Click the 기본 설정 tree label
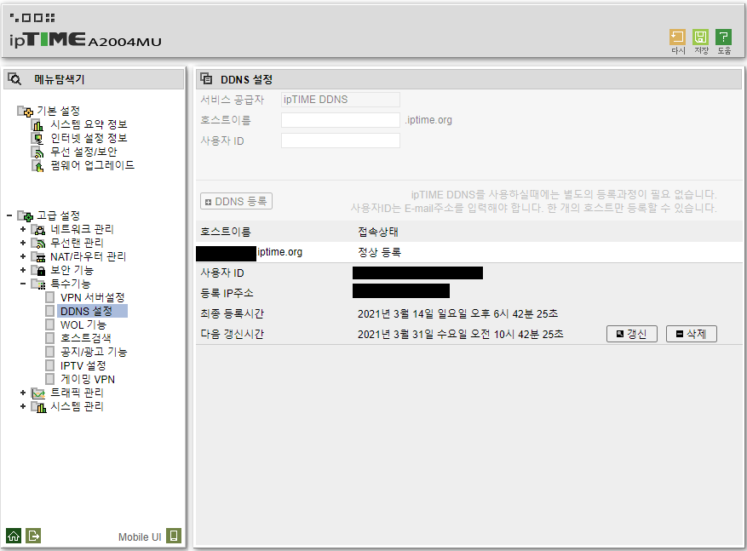The image size is (747, 551). click(x=59, y=111)
